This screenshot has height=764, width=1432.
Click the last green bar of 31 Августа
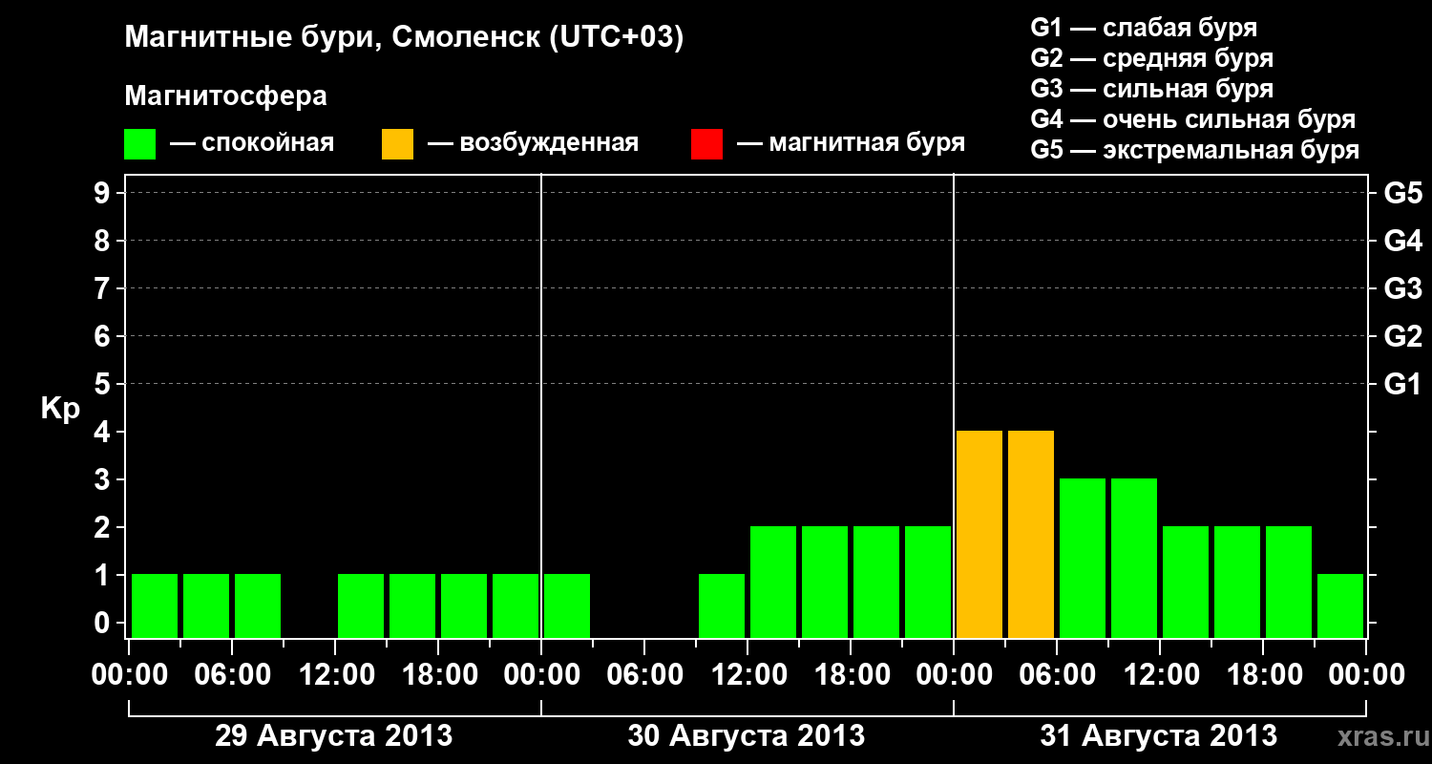tap(1340, 605)
